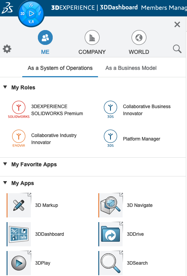This screenshot has width=187, height=276.
Task: Collapse the My Favorite Apps section
Action: pos(5,164)
